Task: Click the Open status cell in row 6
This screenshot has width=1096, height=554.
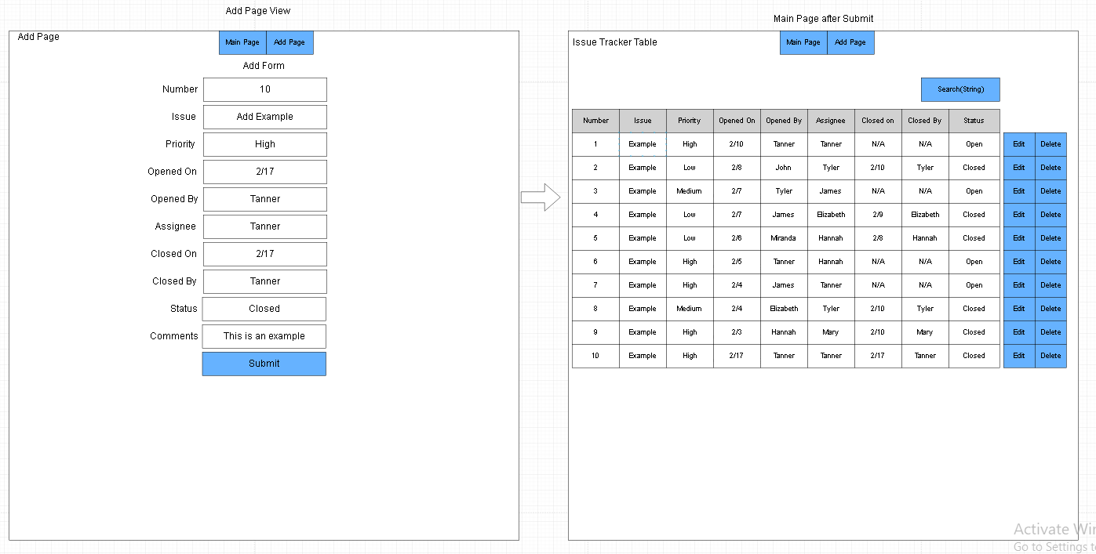Action: click(x=974, y=262)
